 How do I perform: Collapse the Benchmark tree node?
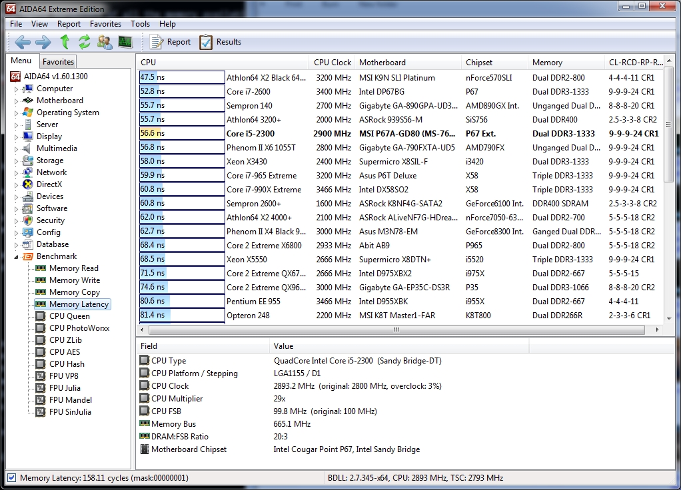(17, 257)
